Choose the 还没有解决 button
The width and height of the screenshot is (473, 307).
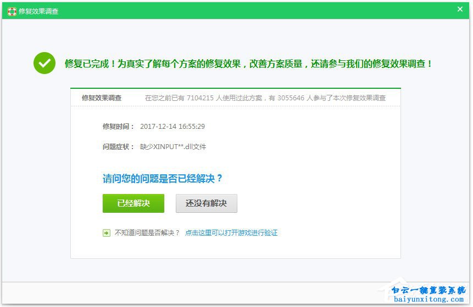point(207,203)
